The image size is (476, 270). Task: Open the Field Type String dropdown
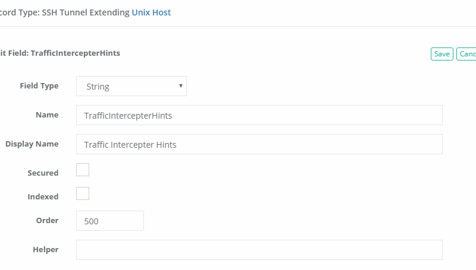point(131,86)
